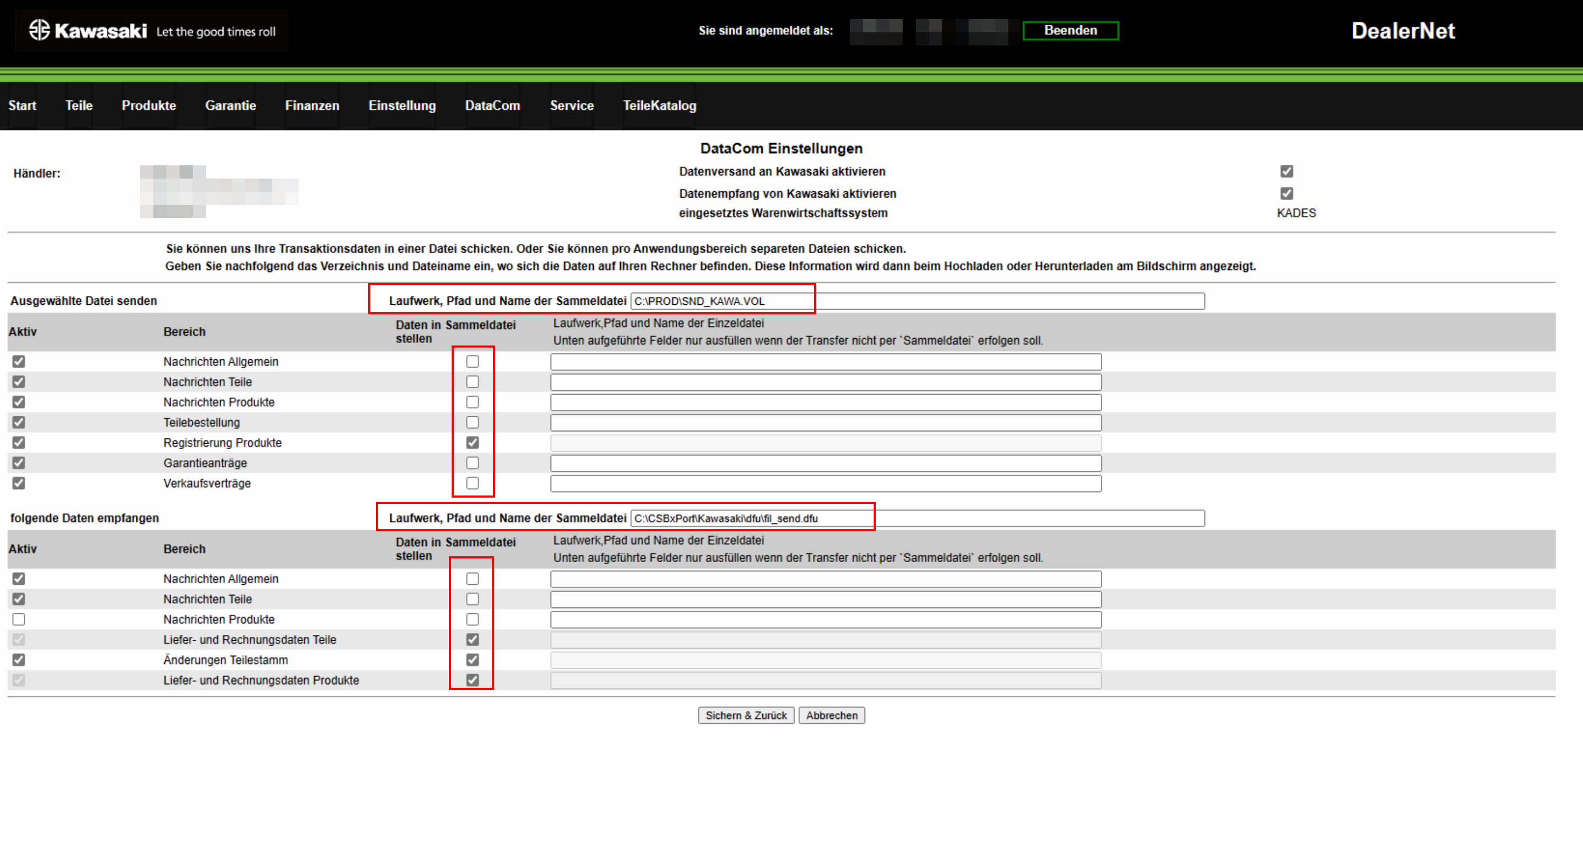Open the Teile menu

[x=79, y=106]
